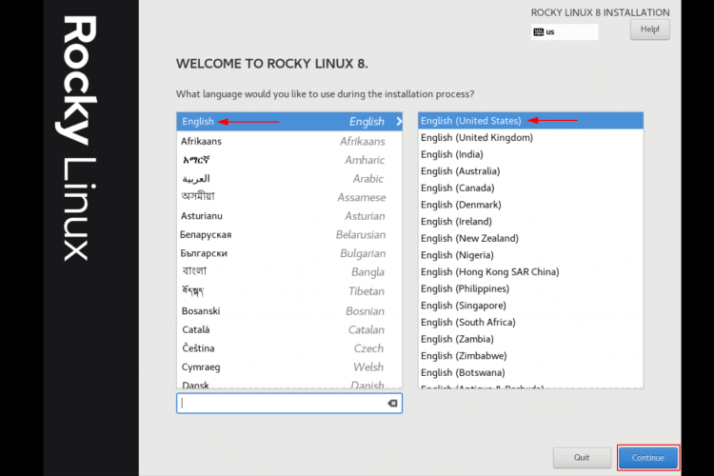Image resolution: width=714 pixels, height=476 pixels.
Task: Pick English (Hong Kong SAR China)
Action: coord(530,272)
